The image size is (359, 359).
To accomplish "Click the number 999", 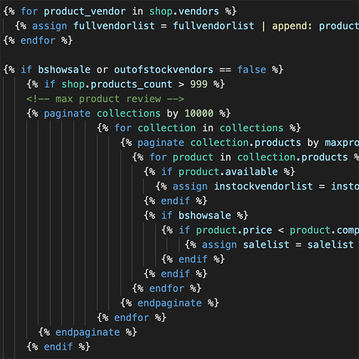I will pos(199,84).
